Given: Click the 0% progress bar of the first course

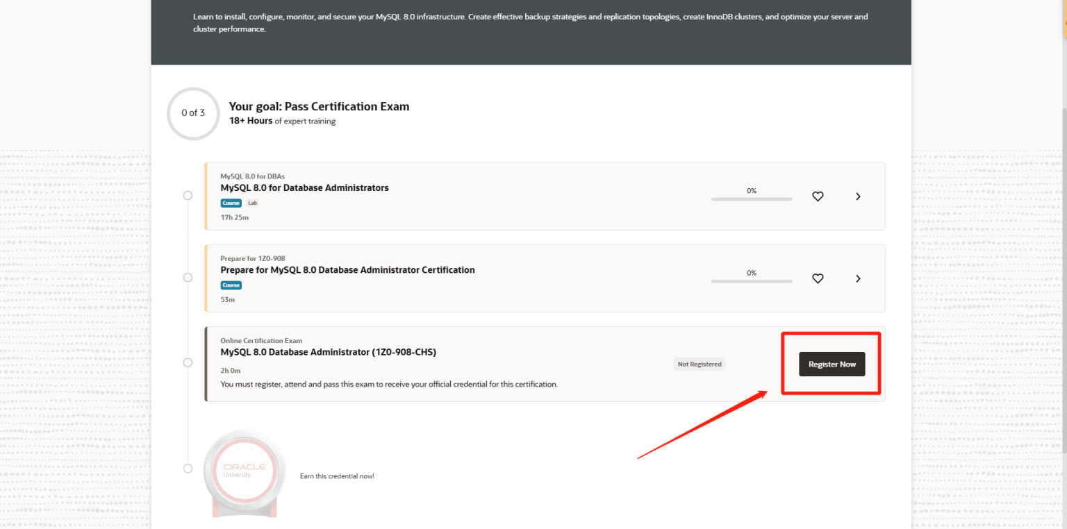Looking at the screenshot, I should click(751, 199).
